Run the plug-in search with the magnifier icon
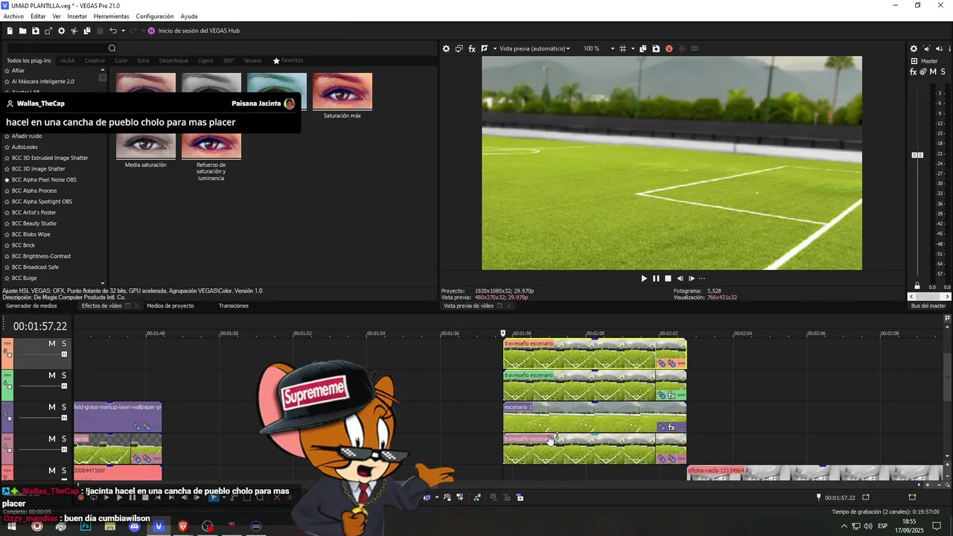The width and height of the screenshot is (953, 536). 112,48
